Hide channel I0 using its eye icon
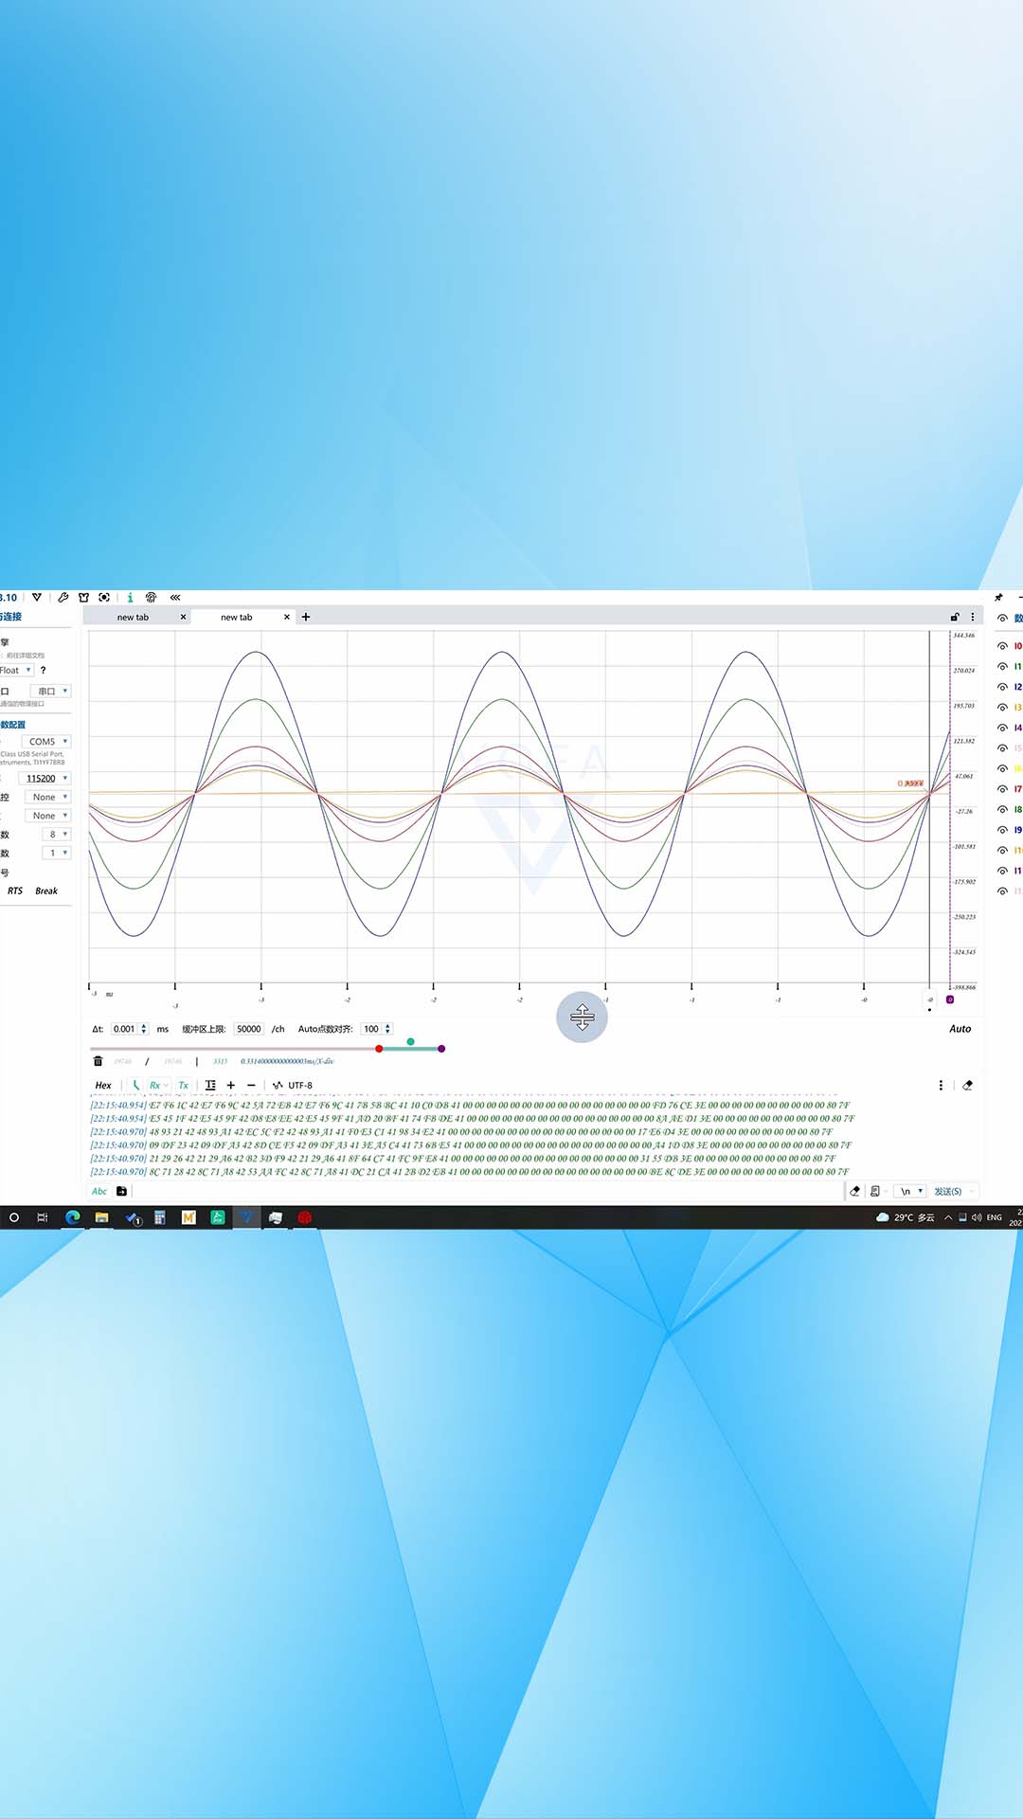This screenshot has height=1819, width=1023. pos(1002,646)
